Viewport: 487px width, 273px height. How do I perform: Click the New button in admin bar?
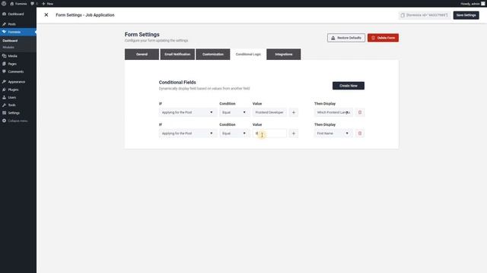pos(47,4)
